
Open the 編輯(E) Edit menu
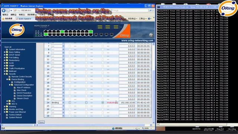pos(13,15)
